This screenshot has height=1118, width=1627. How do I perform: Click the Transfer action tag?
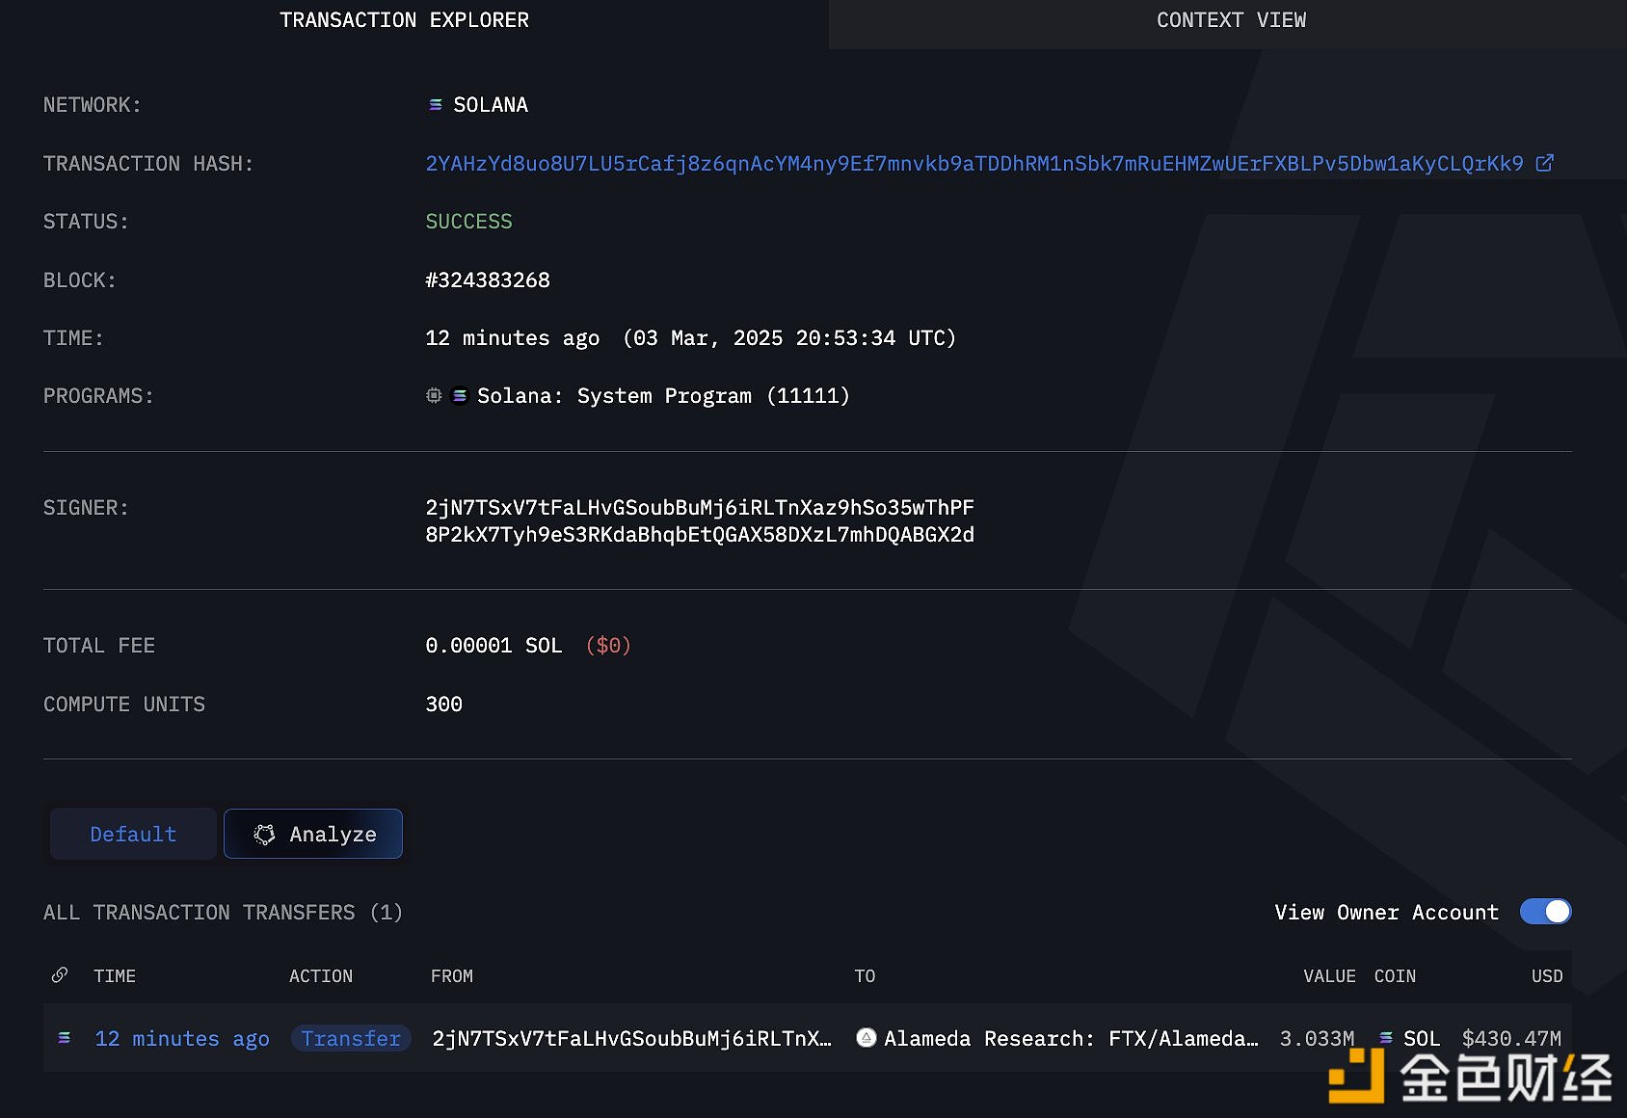[351, 1038]
